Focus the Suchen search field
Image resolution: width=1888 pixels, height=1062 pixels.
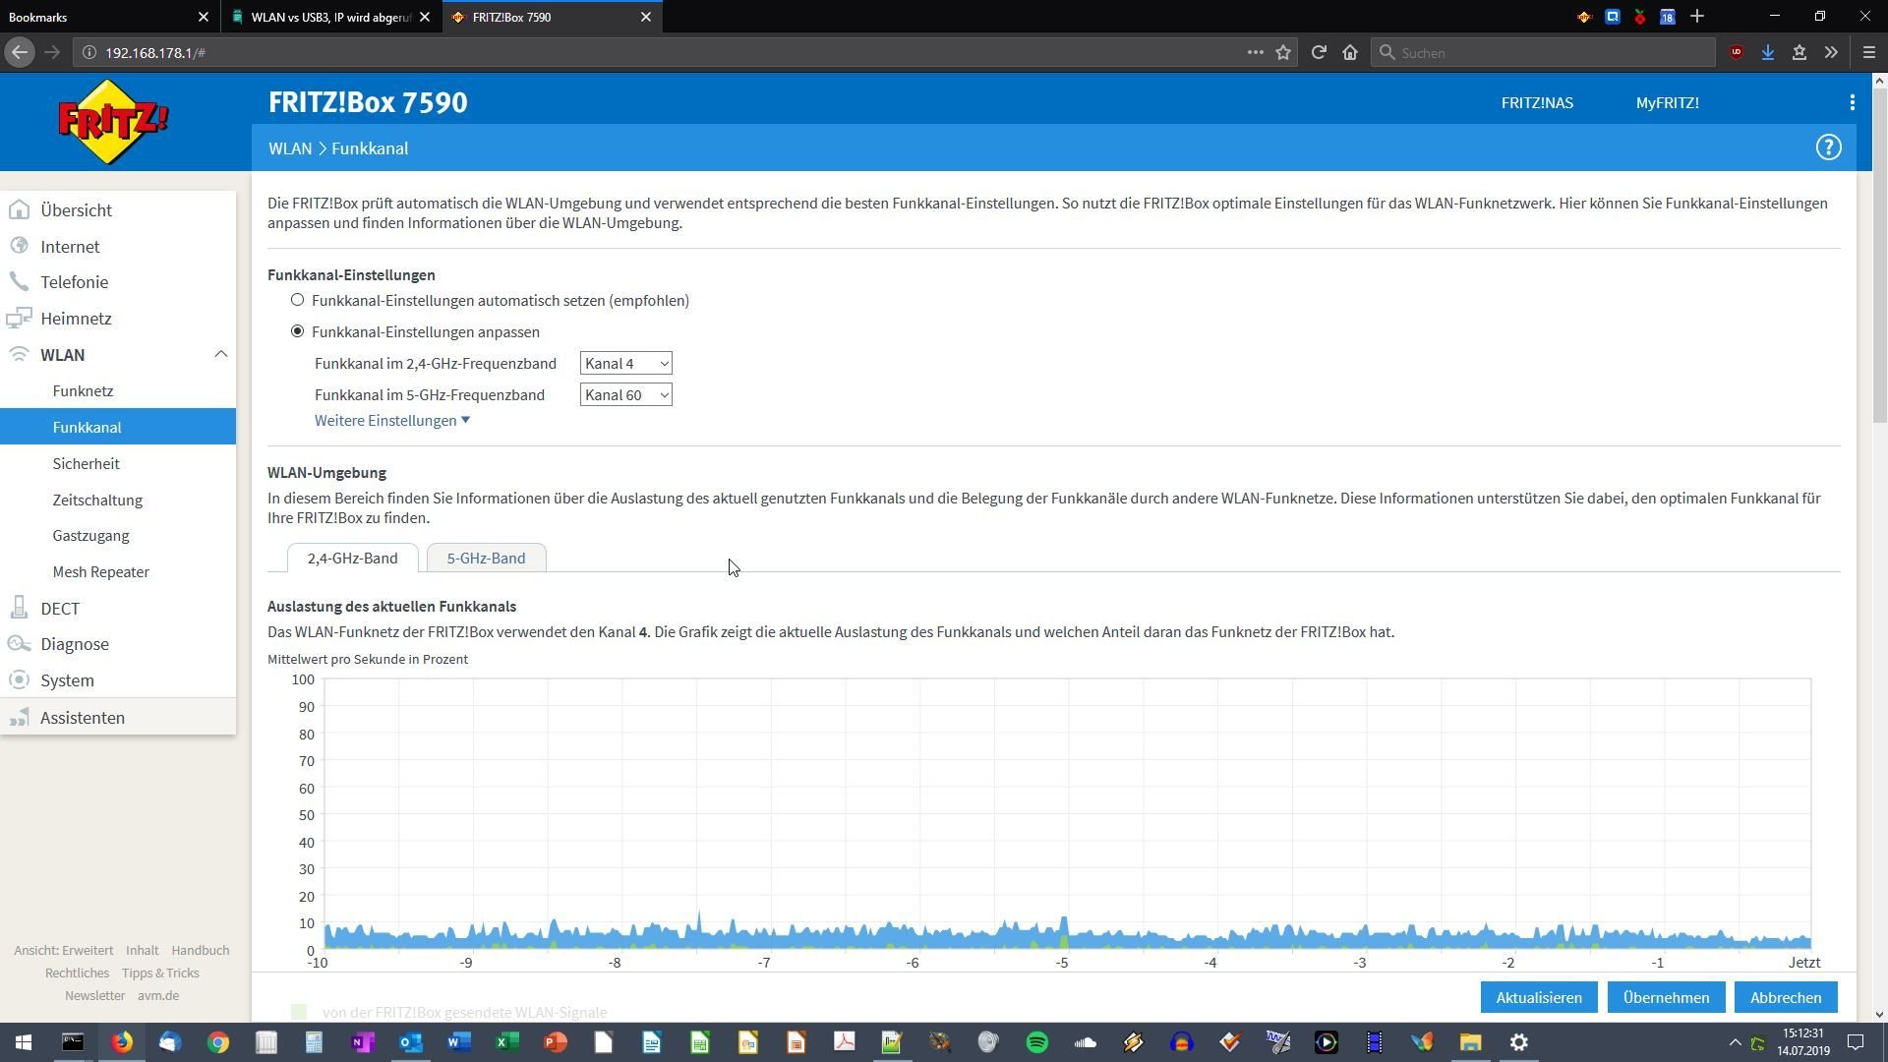point(1543,52)
